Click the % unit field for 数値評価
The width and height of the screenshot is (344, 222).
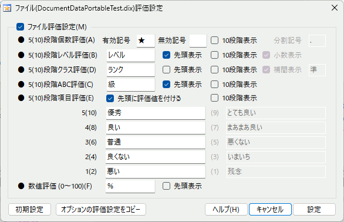click(130, 186)
